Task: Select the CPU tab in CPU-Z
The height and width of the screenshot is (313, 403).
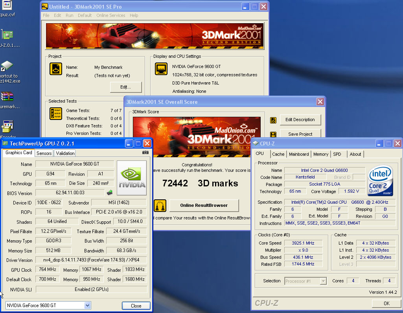Action: (x=259, y=153)
